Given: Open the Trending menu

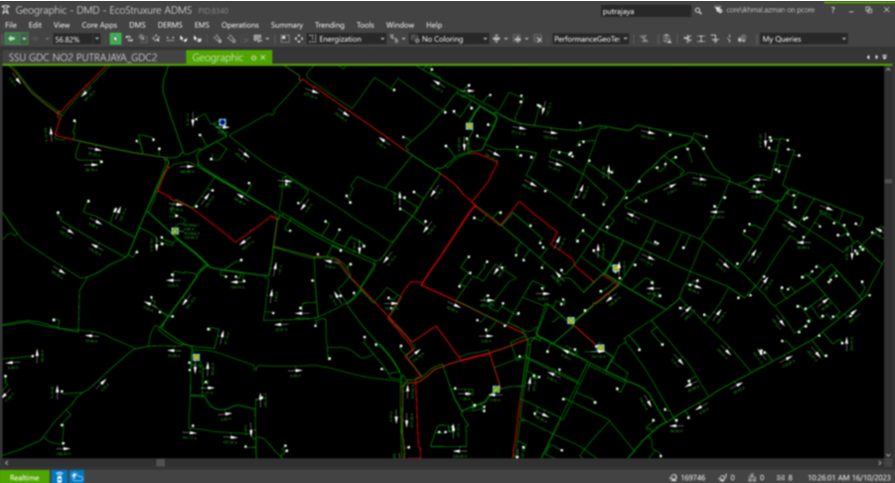Looking at the screenshot, I should click(x=330, y=25).
